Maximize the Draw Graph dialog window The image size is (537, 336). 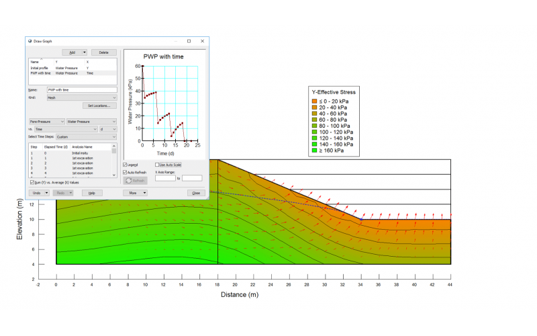pos(189,41)
